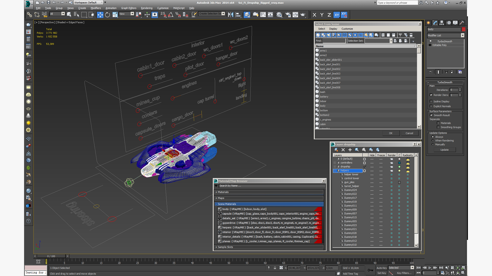Toggle the Selection Lock padlock icon

coord(275,268)
